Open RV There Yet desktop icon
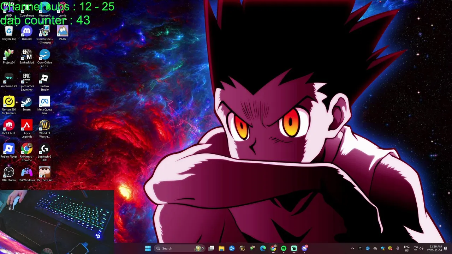 [44, 175]
